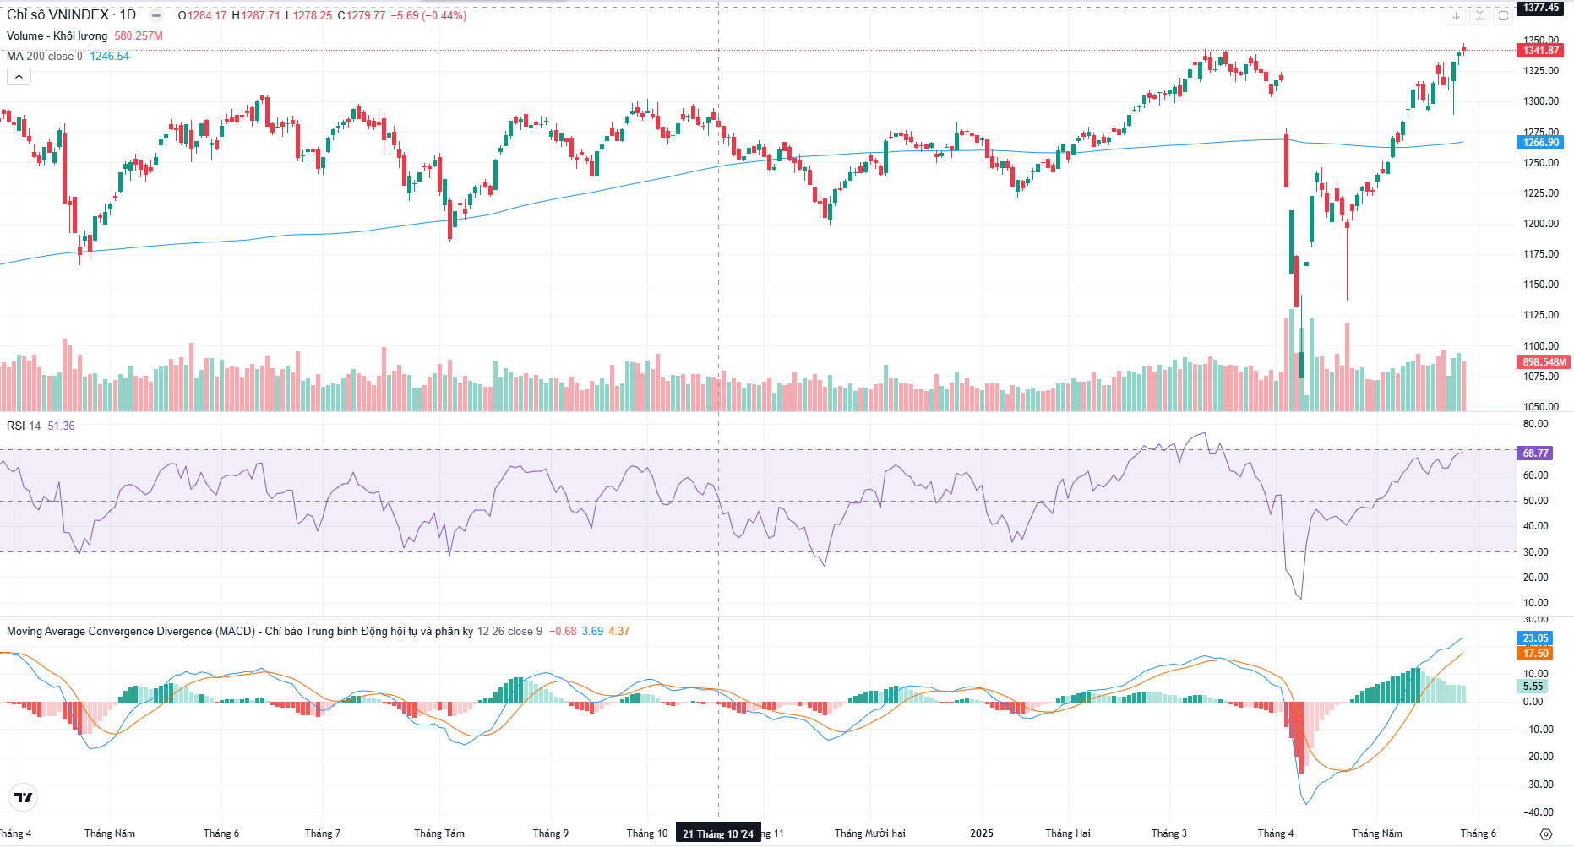The width and height of the screenshot is (1574, 847).
Task: Select the RSI 14 indicator legend
Action: (24, 426)
